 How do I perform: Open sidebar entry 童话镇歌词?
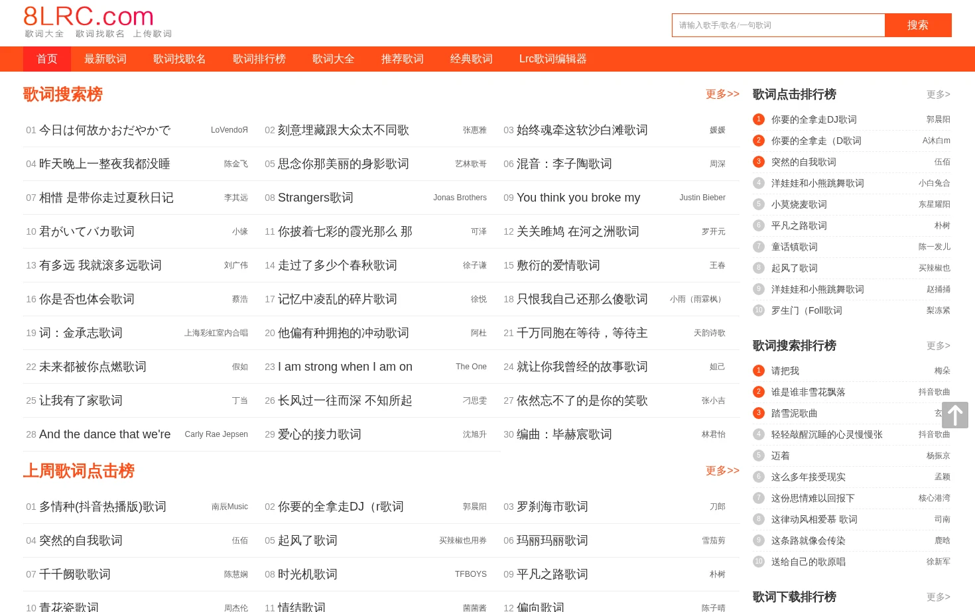[x=795, y=247]
